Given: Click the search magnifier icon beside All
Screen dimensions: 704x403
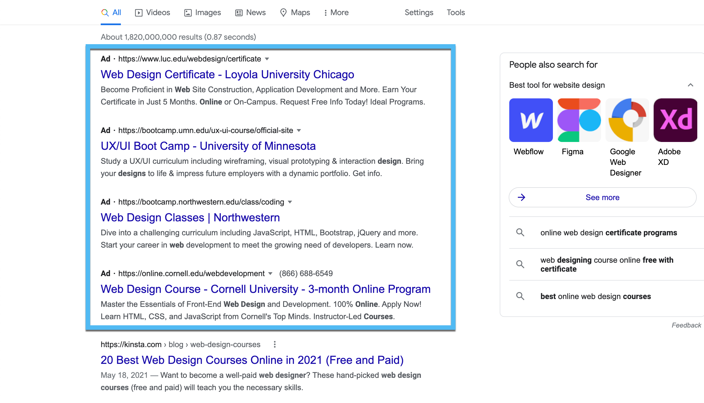Looking at the screenshot, I should coord(105,13).
